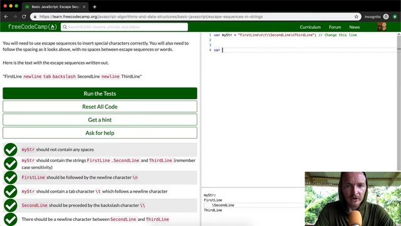This screenshot has width=401, height=226.
Task: Select the Basic JavaScript: Escape Sequences tab
Action: point(55,7)
